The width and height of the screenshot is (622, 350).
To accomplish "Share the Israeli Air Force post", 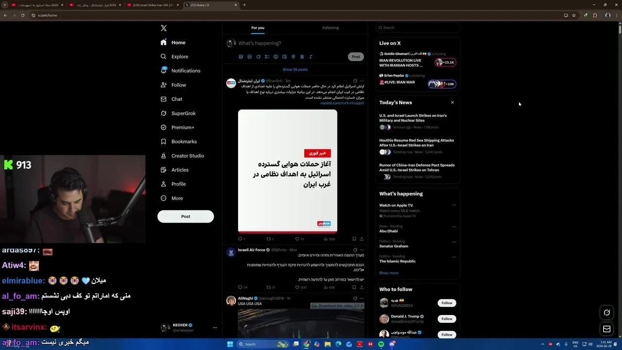I will pyautogui.click(x=362, y=287).
